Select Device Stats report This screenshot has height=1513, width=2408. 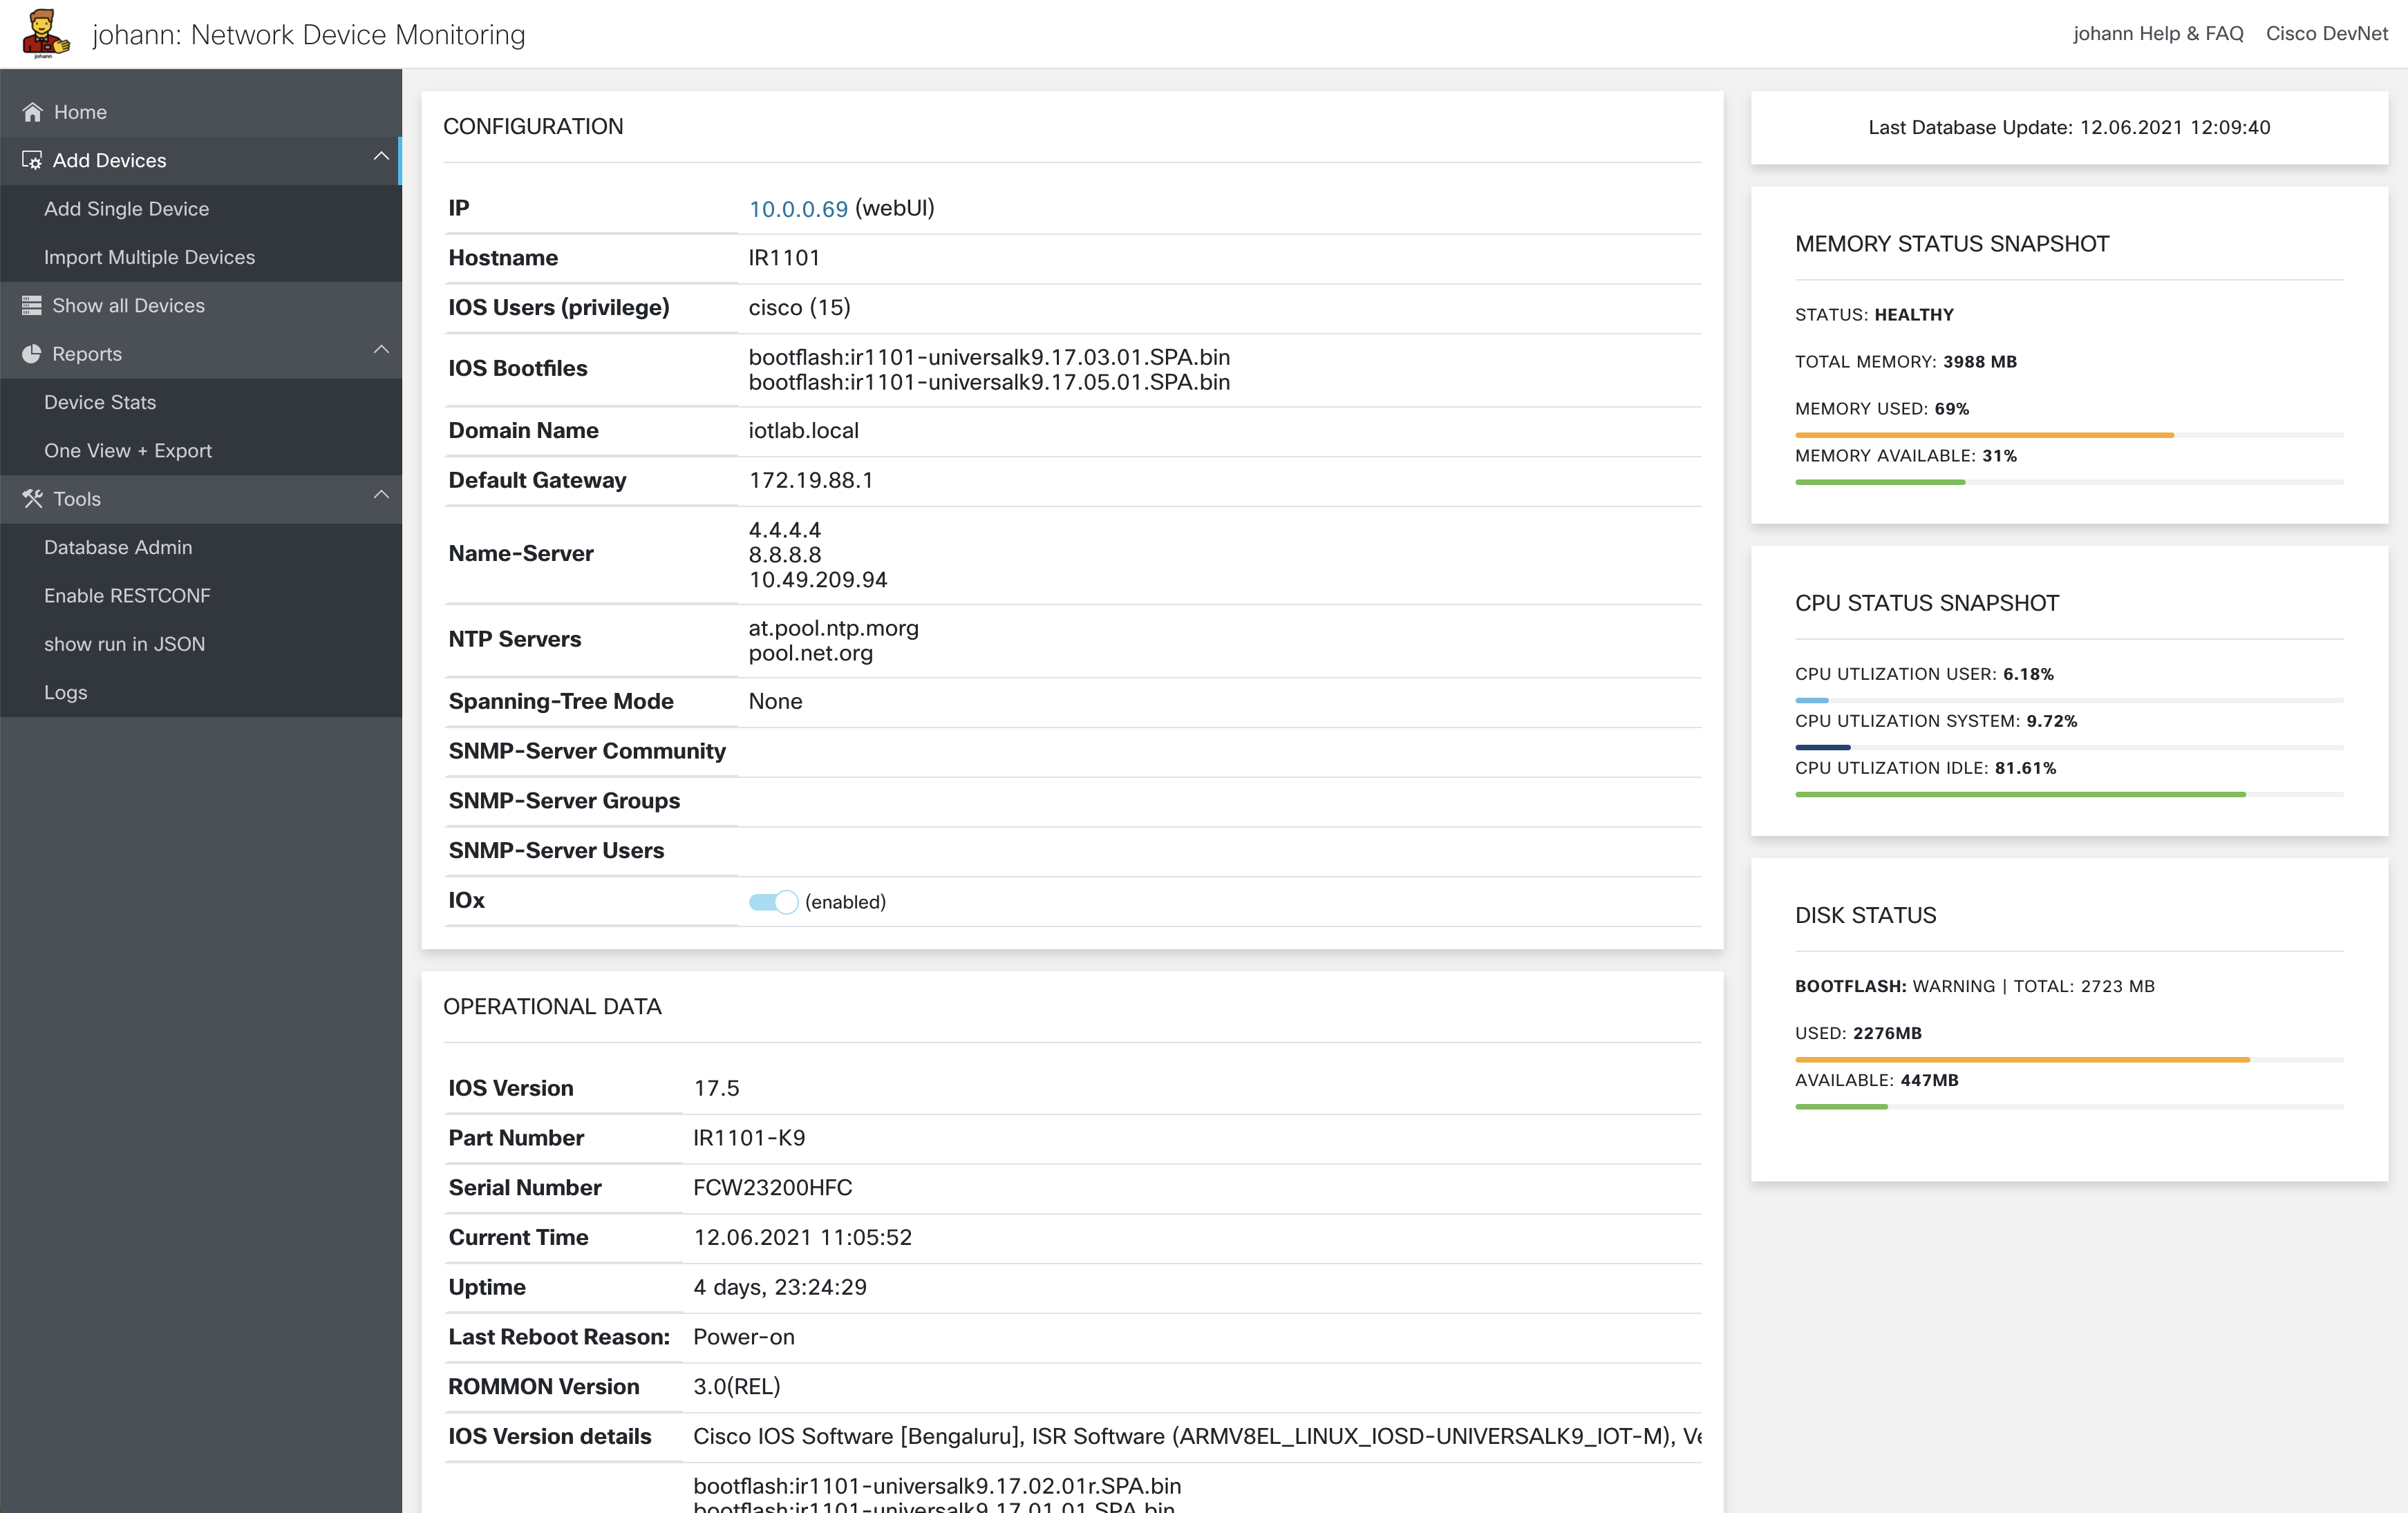[100, 401]
